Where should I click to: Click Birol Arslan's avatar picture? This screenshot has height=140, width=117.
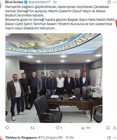(x=1, y=4)
